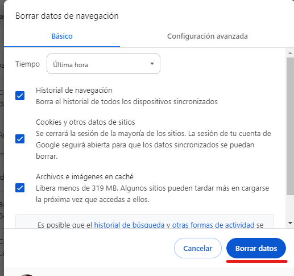Click the scrollbar down arrow
This screenshot has height=276, width=294.
click(290, 223)
